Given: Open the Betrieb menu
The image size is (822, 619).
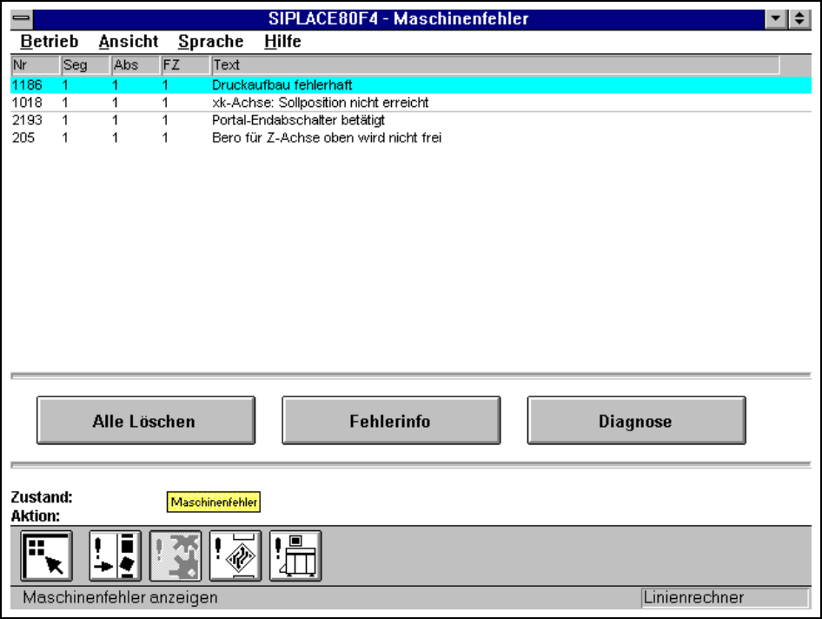Looking at the screenshot, I should coord(50,41).
